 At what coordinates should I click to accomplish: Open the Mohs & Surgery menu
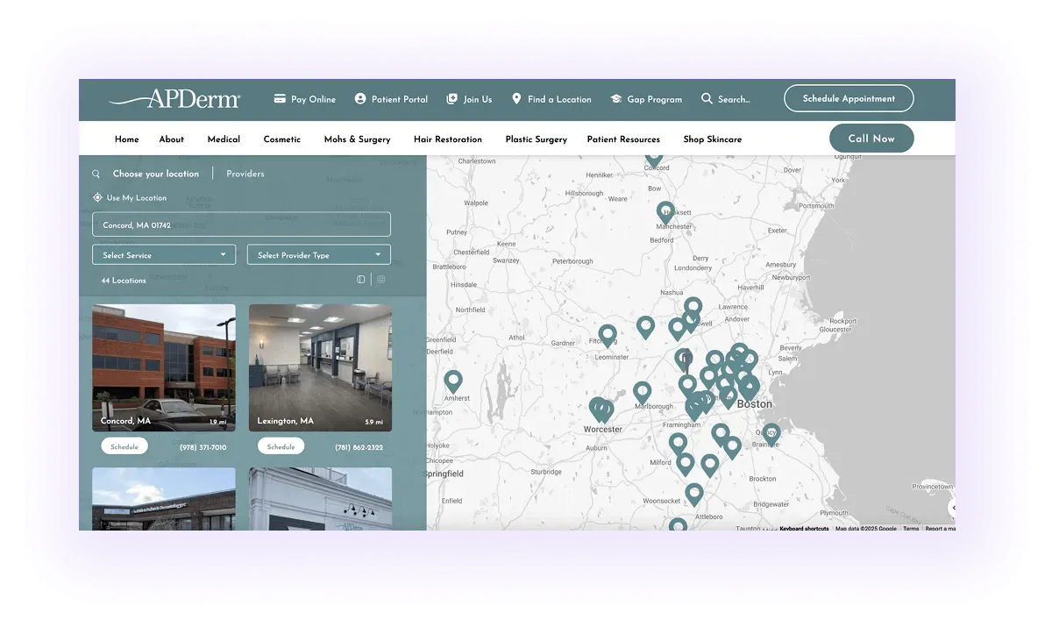pos(357,139)
